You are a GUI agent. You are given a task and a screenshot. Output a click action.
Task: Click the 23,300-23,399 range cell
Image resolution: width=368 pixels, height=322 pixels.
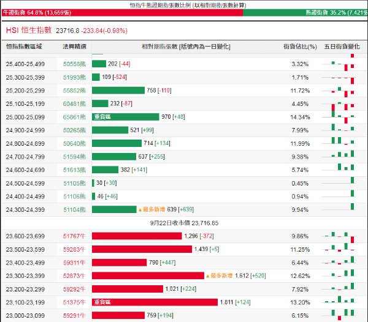25,276
